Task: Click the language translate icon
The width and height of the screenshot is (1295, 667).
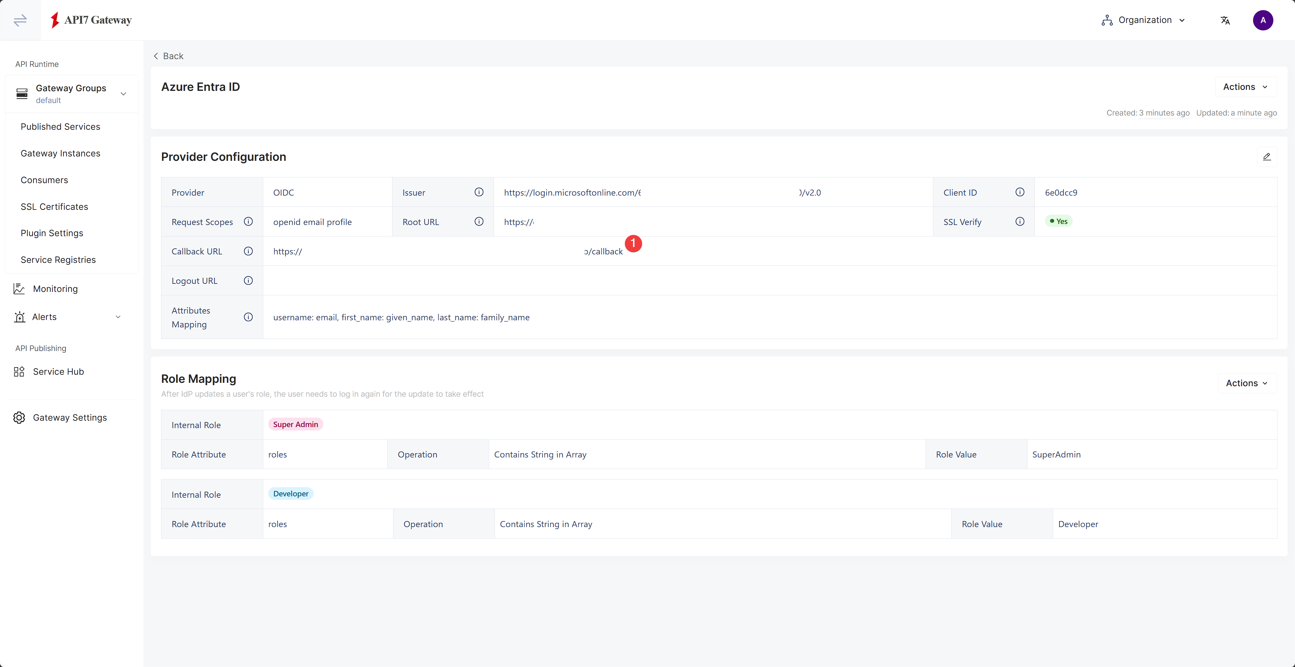Action: tap(1225, 20)
